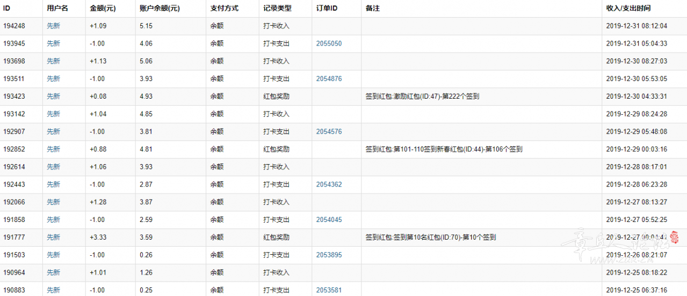
Task: Click 打卡收入 type in row 194248
Action: pyautogui.click(x=276, y=26)
